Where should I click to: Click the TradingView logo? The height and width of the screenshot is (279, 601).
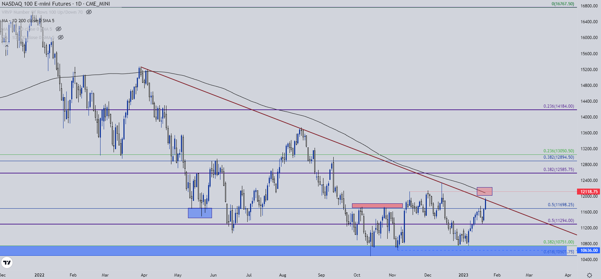[x=7, y=262]
